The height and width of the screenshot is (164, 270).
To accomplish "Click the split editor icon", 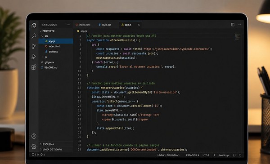I will point(233,25).
